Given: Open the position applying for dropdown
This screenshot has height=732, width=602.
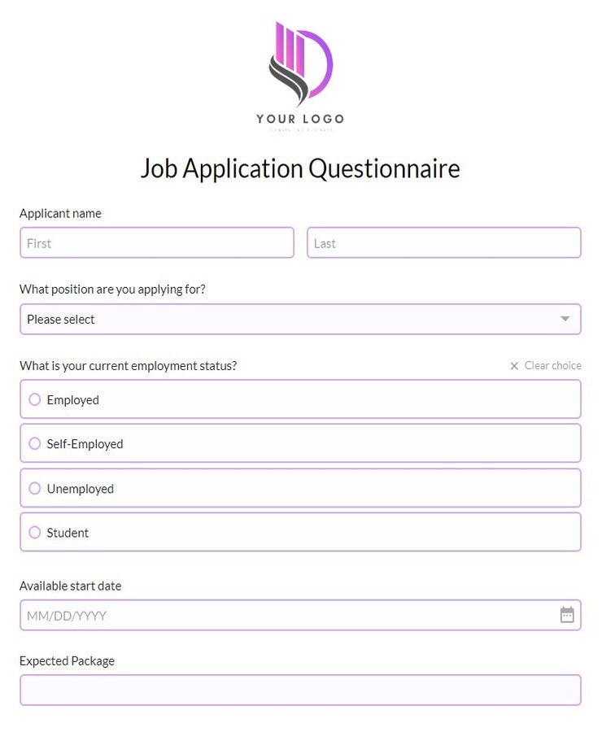Looking at the screenshot, I should [301, 319].
